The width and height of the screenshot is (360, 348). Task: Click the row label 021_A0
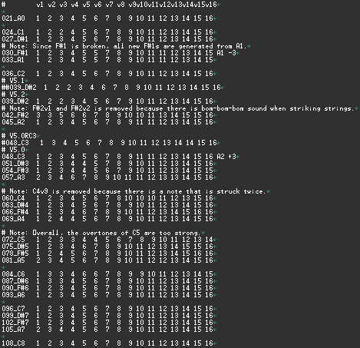click(13, 18)
